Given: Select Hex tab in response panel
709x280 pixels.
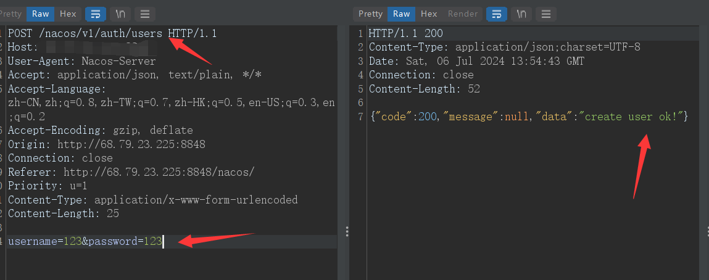Looking at the screenshot, I should pos(429,14).
